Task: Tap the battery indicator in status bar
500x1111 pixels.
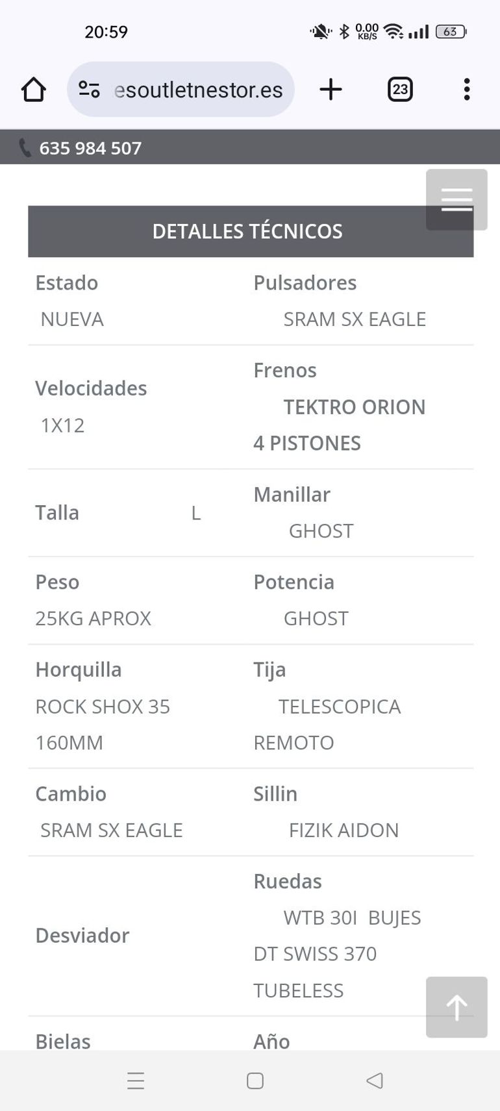Action: (x=451, y=31)
